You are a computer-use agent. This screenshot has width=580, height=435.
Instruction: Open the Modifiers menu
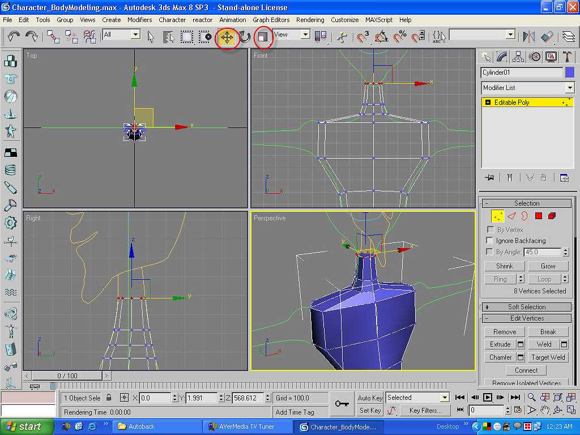(x=139, y=20)
